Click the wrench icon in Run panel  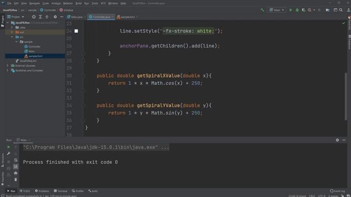(9, 154)
